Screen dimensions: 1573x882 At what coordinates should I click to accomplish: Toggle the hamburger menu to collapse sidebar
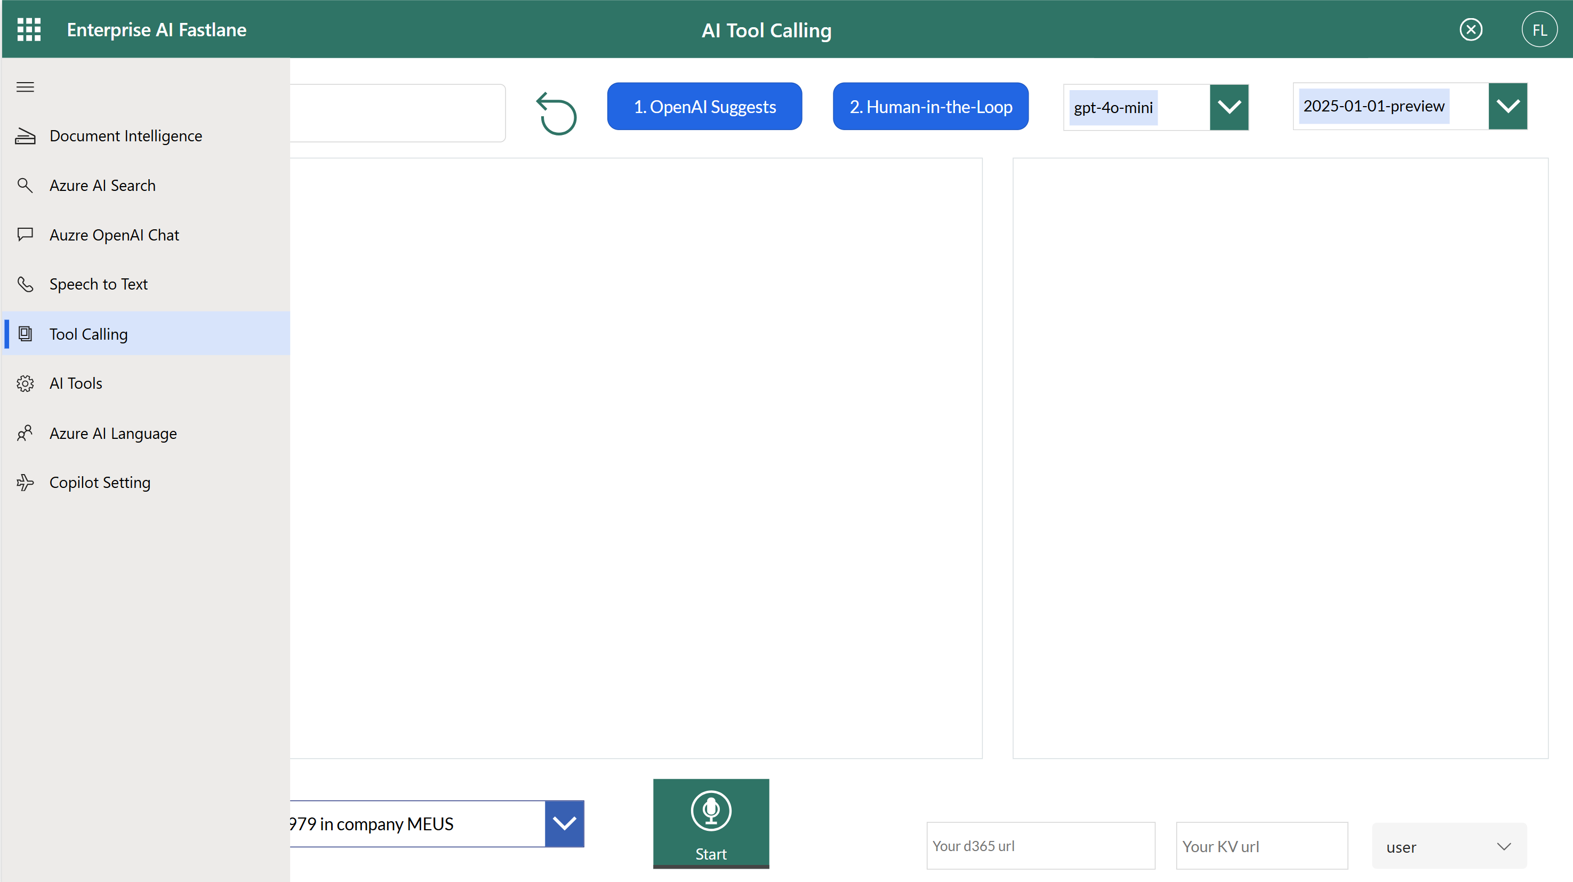25,87
